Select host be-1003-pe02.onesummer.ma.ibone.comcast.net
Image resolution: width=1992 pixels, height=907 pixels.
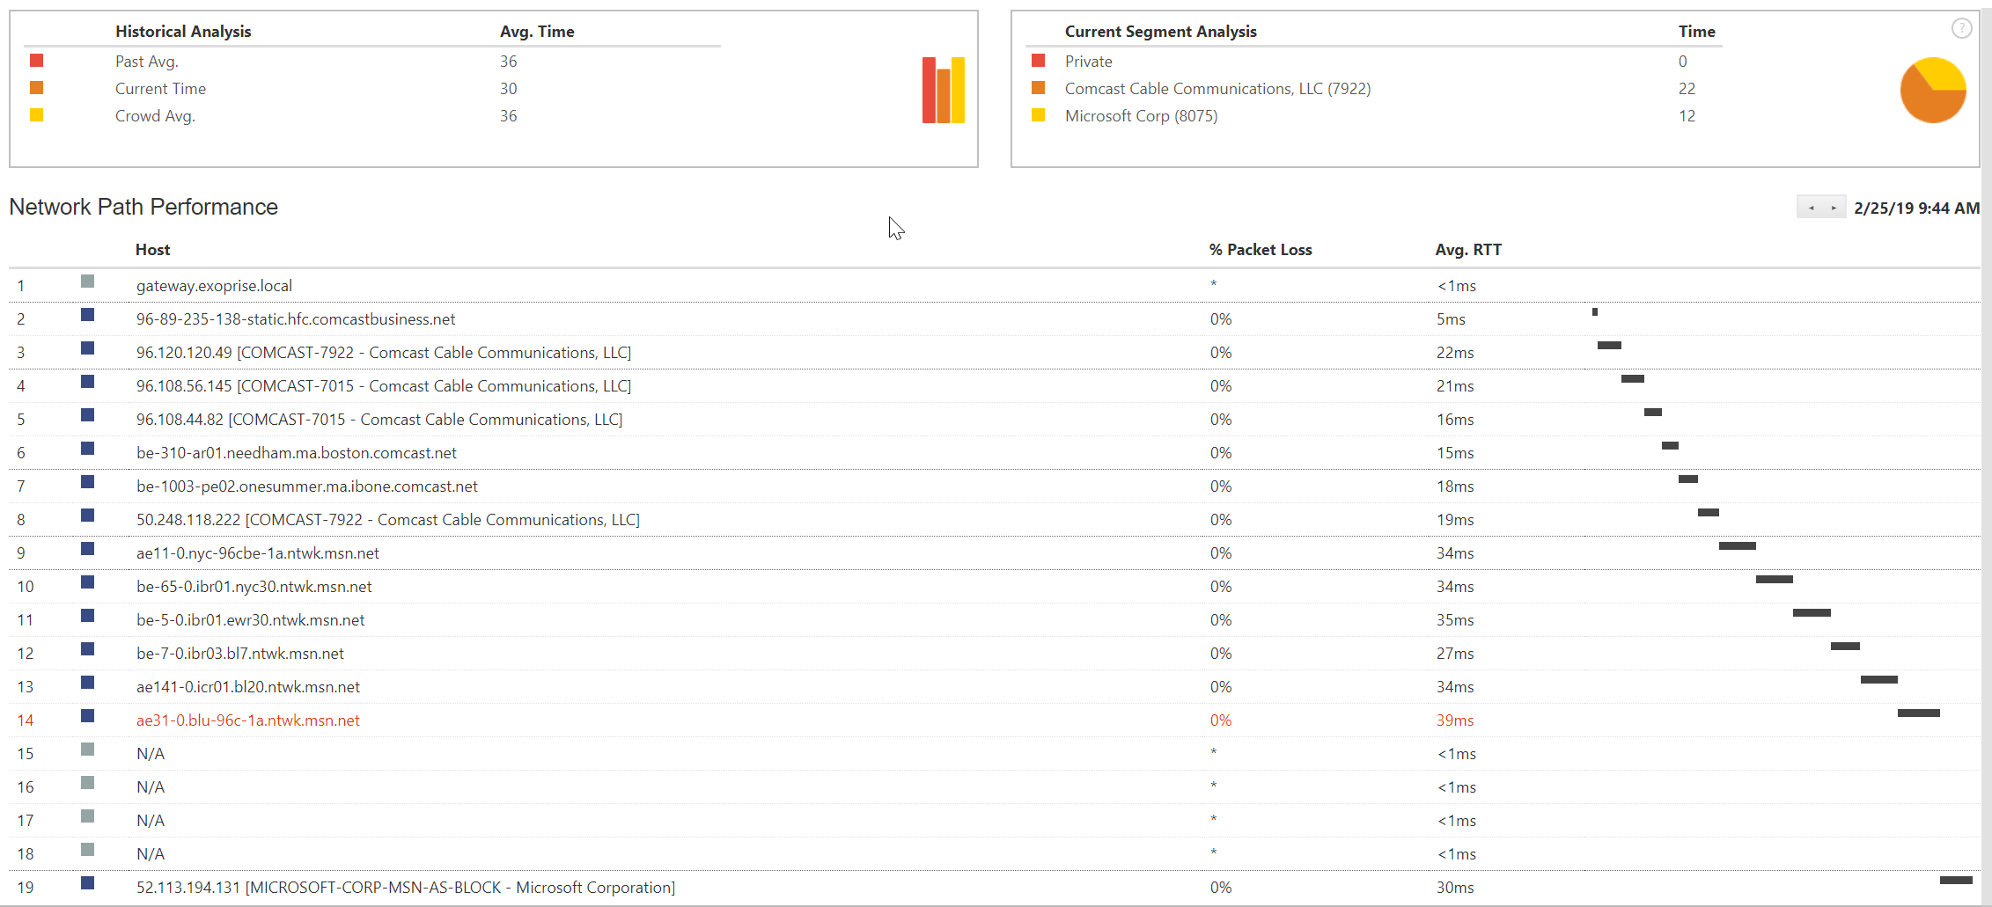pos(307,486)
